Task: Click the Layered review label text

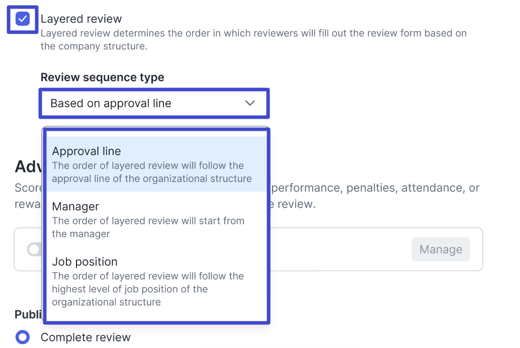Action: click(81, 19)
